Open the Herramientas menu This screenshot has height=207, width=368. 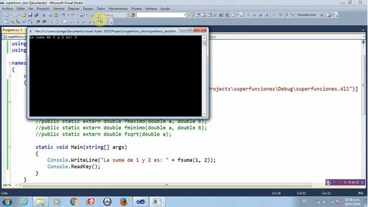pos(118,9)
